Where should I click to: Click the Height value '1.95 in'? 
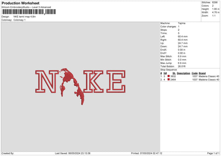(215, 9)
